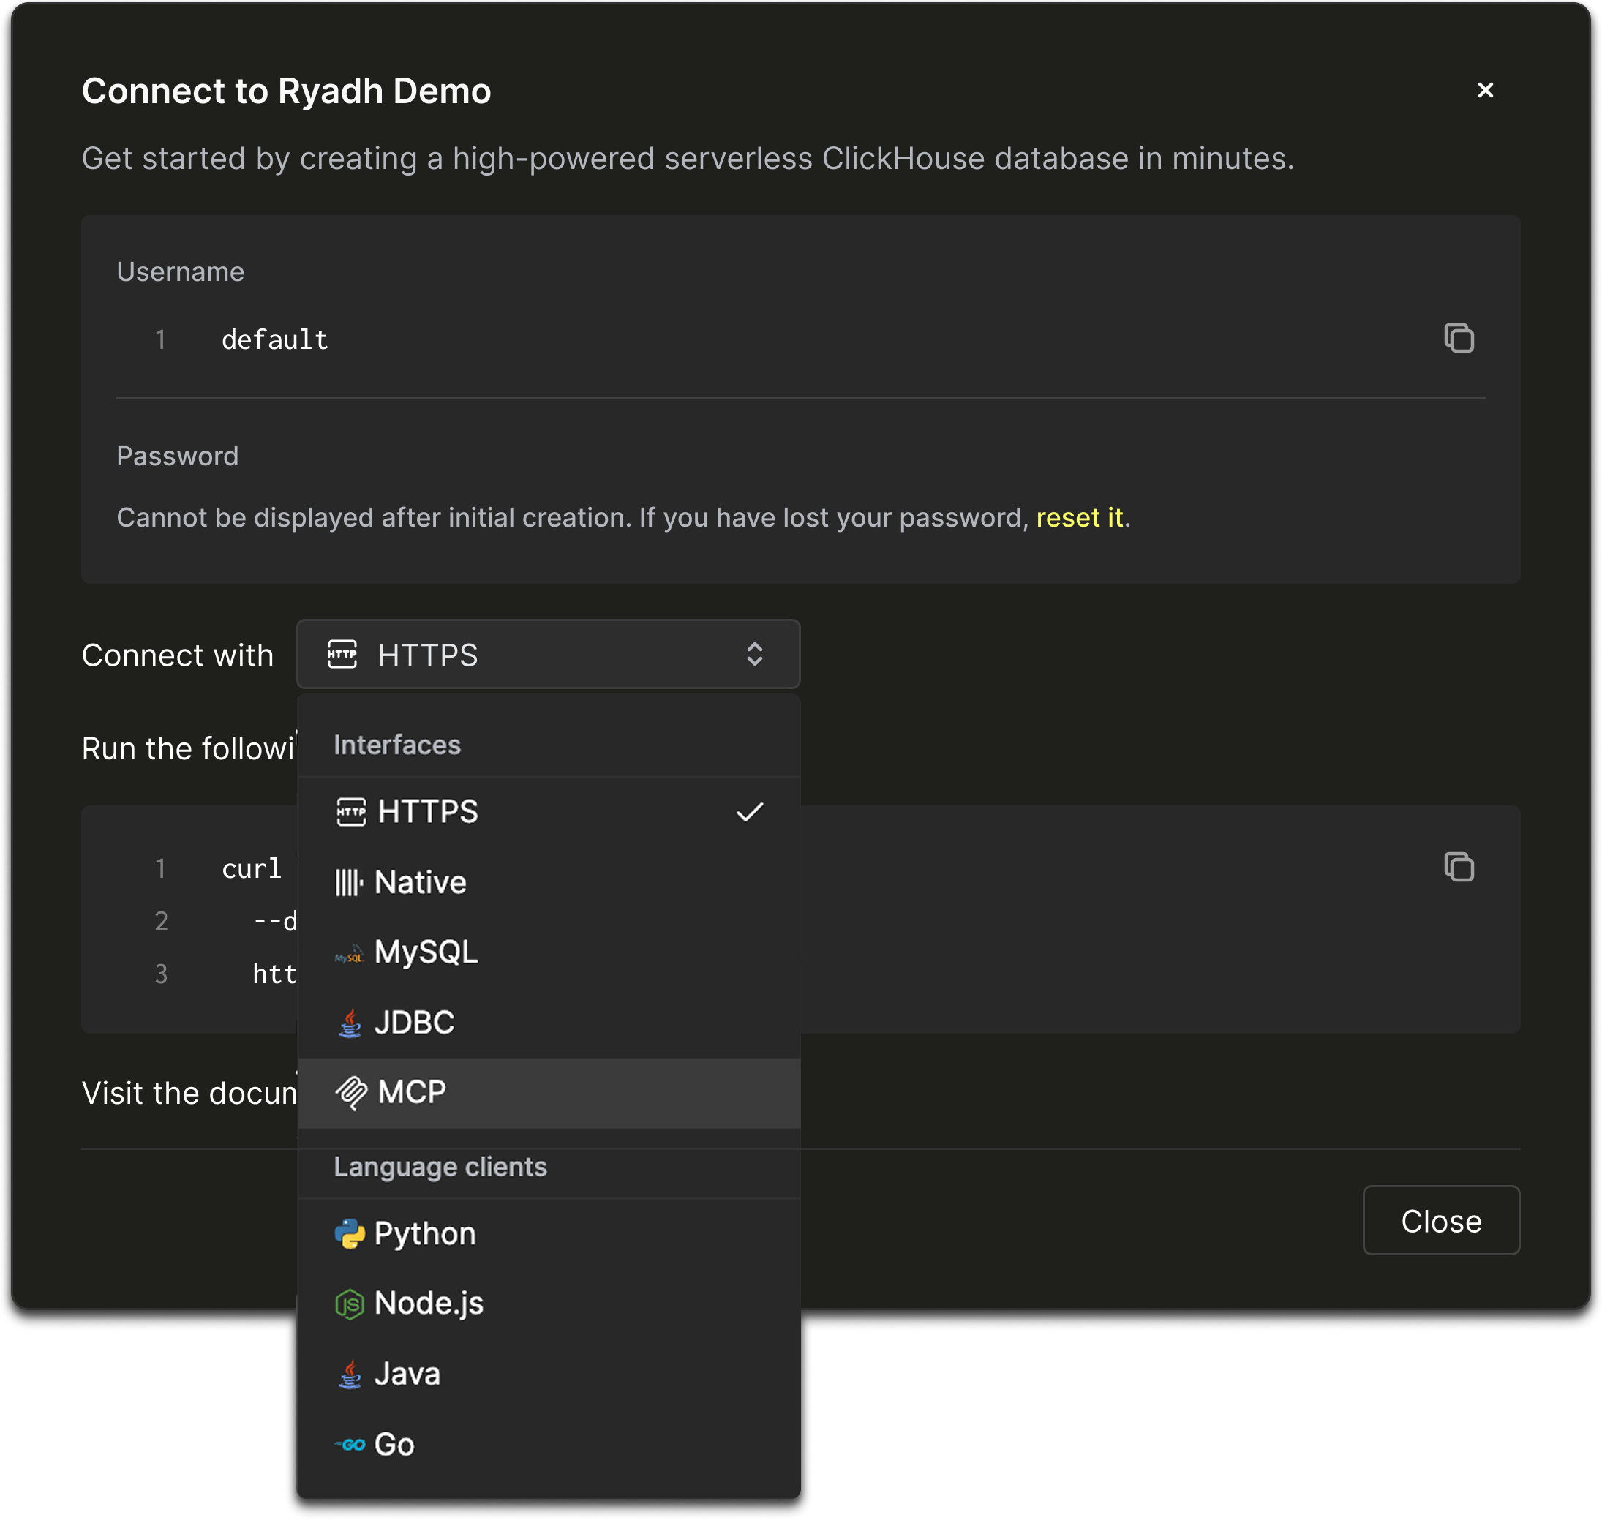Copy the curl connection command

pos(1460,868)
